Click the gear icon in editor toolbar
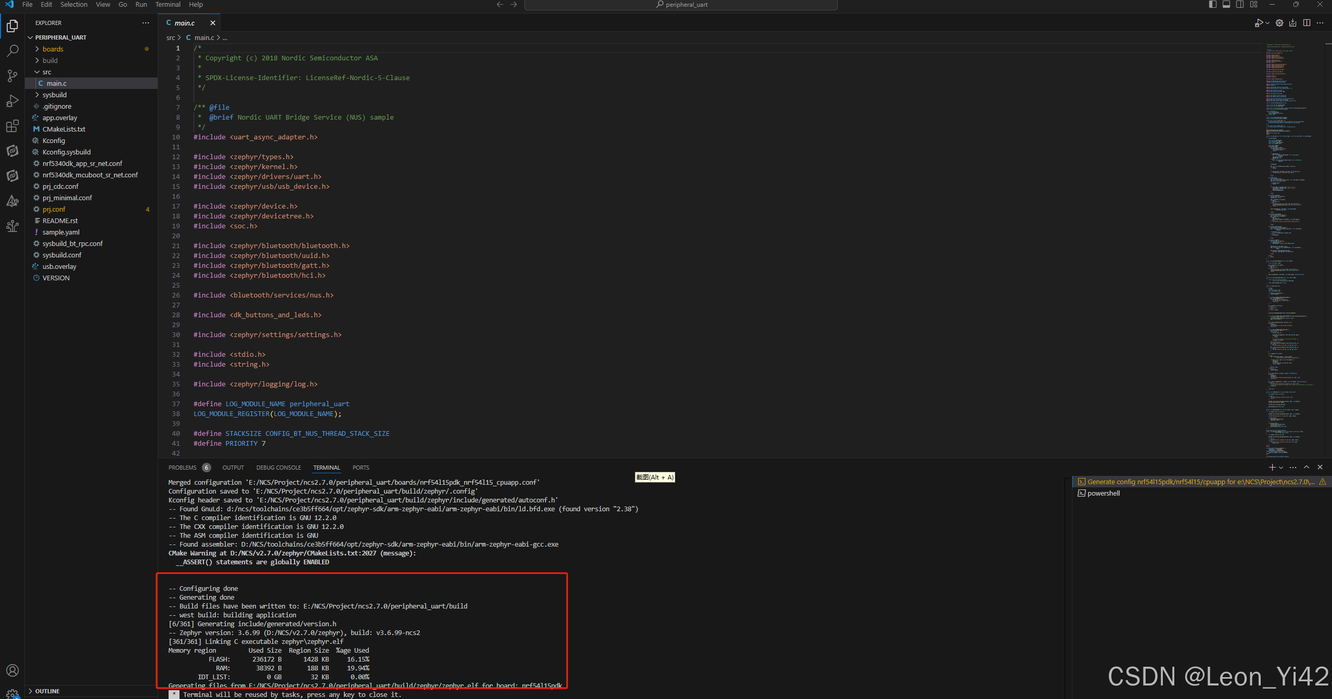Viewport: 1332px width, 699px height. tap(1279, 23)
